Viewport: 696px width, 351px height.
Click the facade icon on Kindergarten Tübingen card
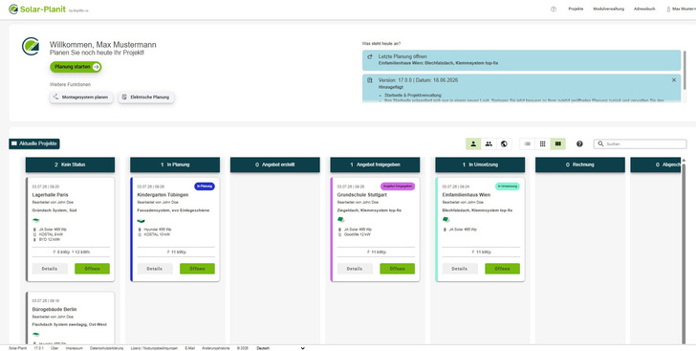pyautogui.click(x=141, y=220)
